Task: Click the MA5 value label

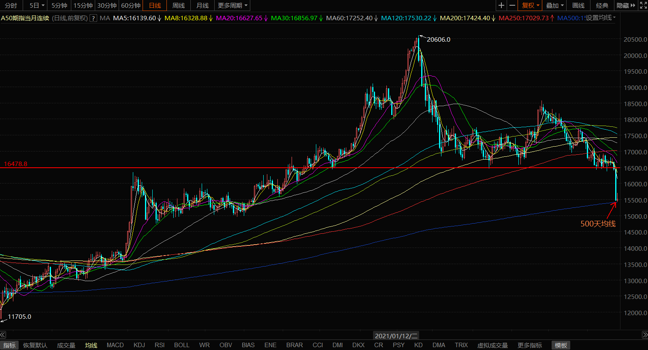Action: click(x=137, y=18)
